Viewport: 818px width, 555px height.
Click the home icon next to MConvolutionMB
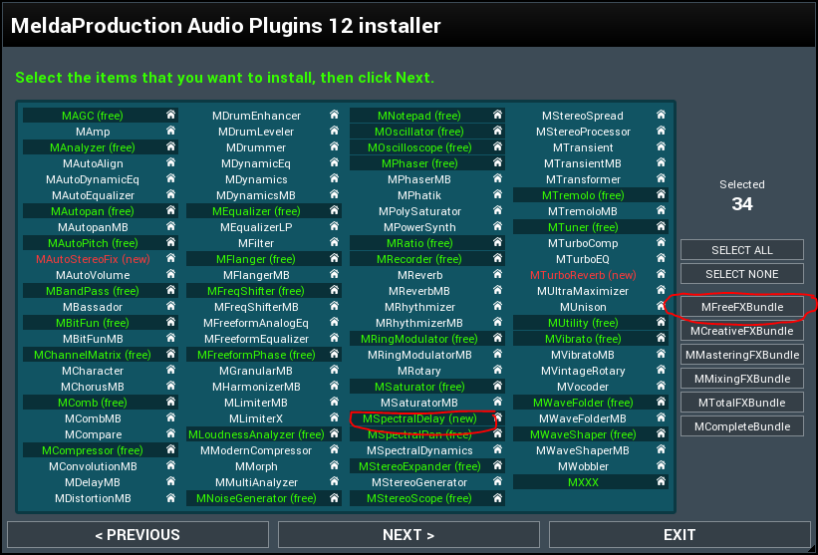(170, 465)
